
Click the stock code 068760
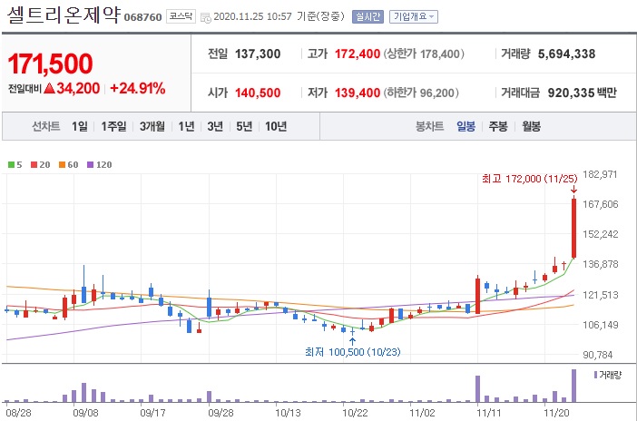(x=142, y=17)
